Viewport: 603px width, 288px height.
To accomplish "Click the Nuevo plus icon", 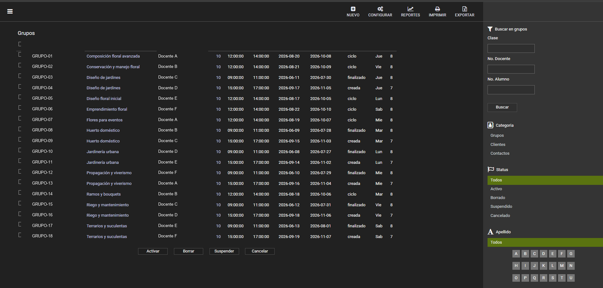I will click(x=353, y=9).
